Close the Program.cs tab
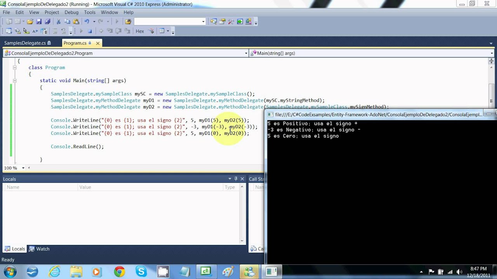497x279 pixels. (x=98, y=43)
